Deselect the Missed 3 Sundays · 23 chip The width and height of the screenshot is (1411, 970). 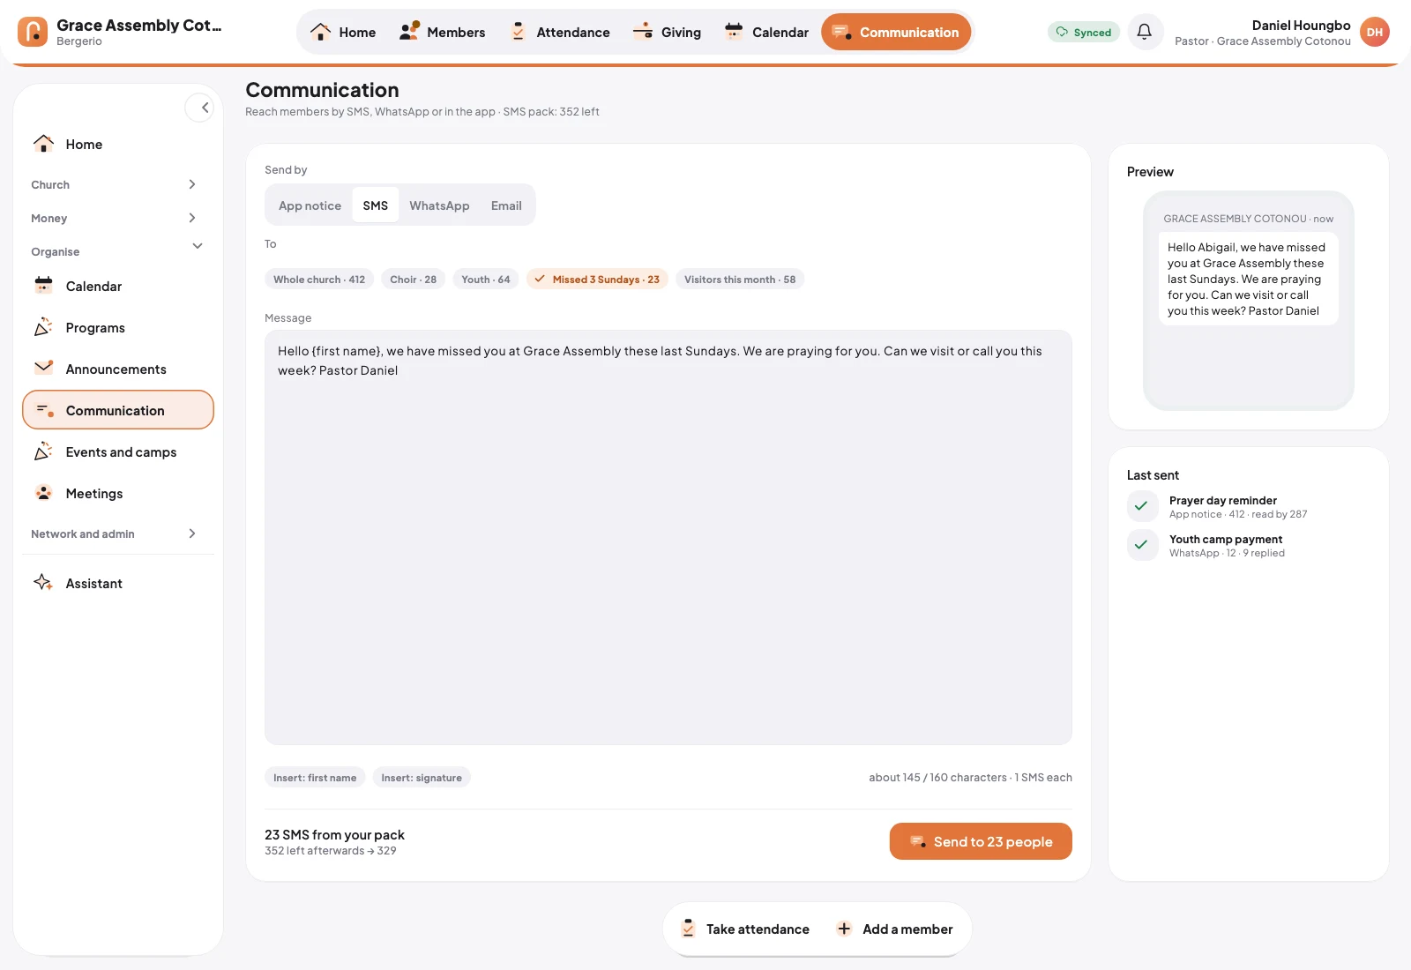[x=598, y=280]
